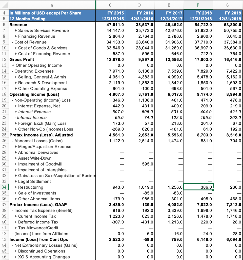Select column F header

pos(198,4)
